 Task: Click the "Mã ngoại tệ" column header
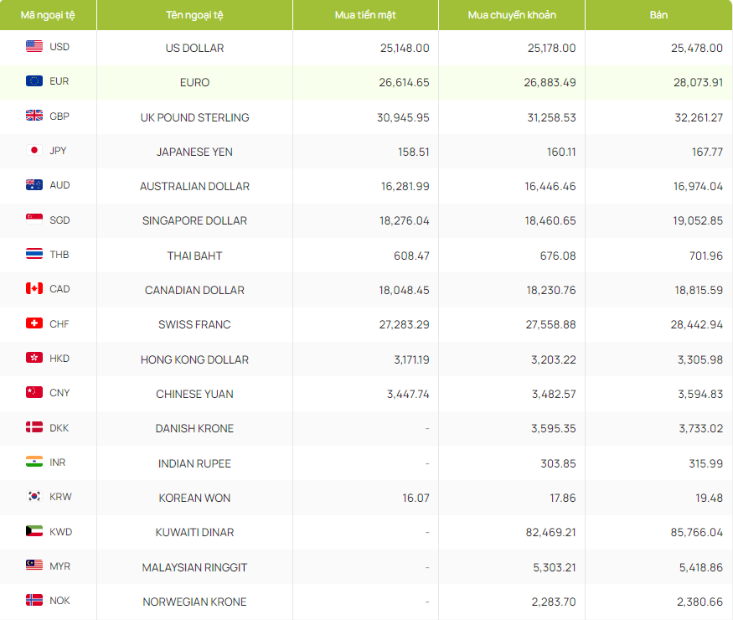pos(48,15)
